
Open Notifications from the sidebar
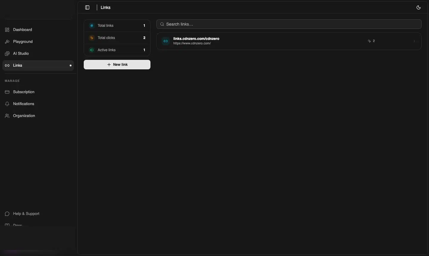tap(38, 104)
